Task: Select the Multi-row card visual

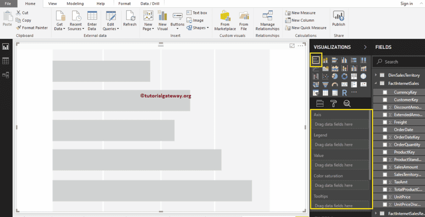Action: coord(354,84)
